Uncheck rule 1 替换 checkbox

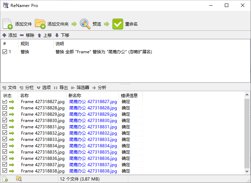pos(5,52)
